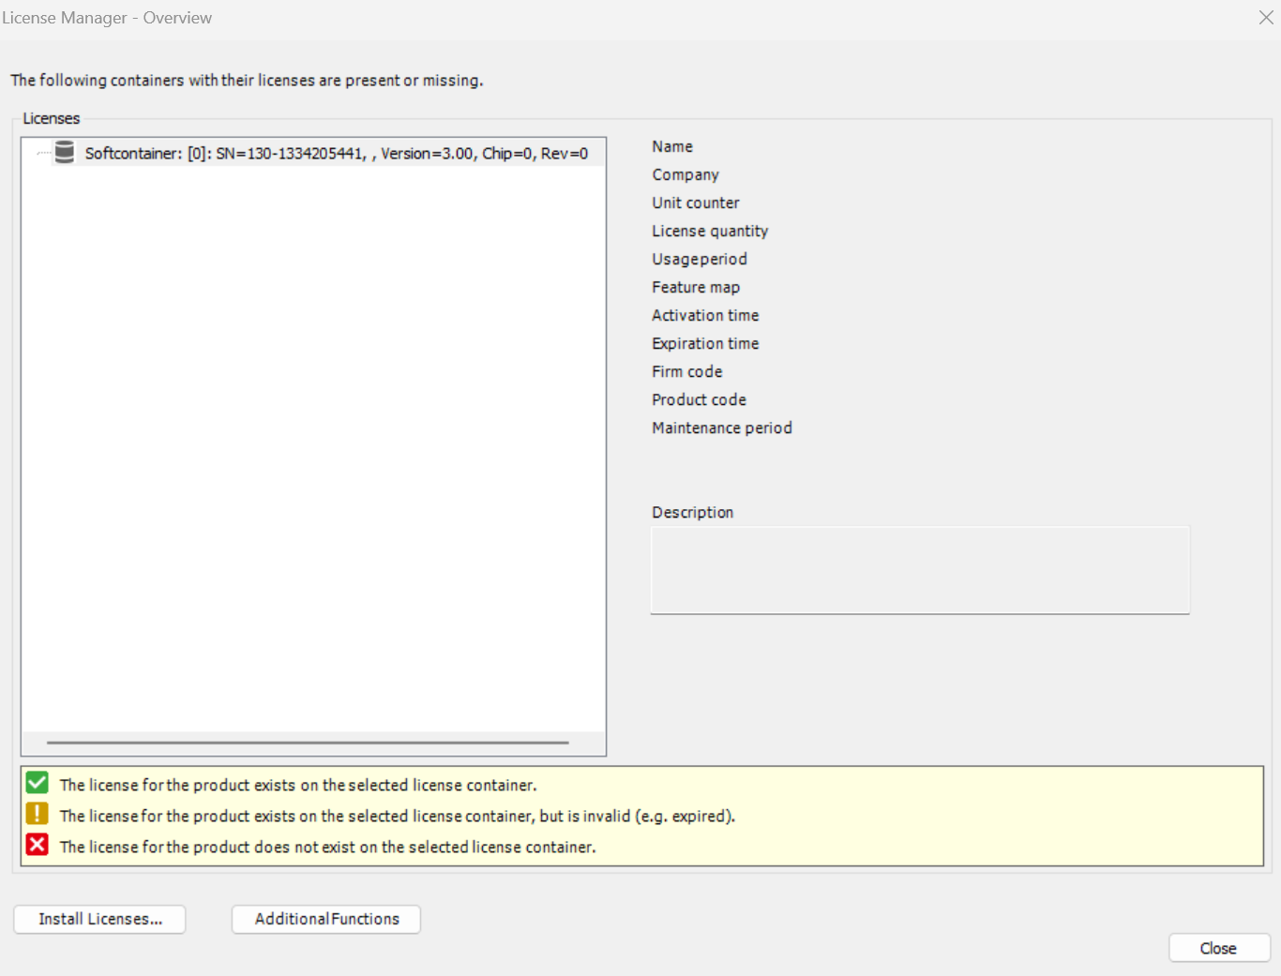Viewport: 1281px width, 976px height.
Task: Close the License Manager window with X
Action: (1265, 18)
